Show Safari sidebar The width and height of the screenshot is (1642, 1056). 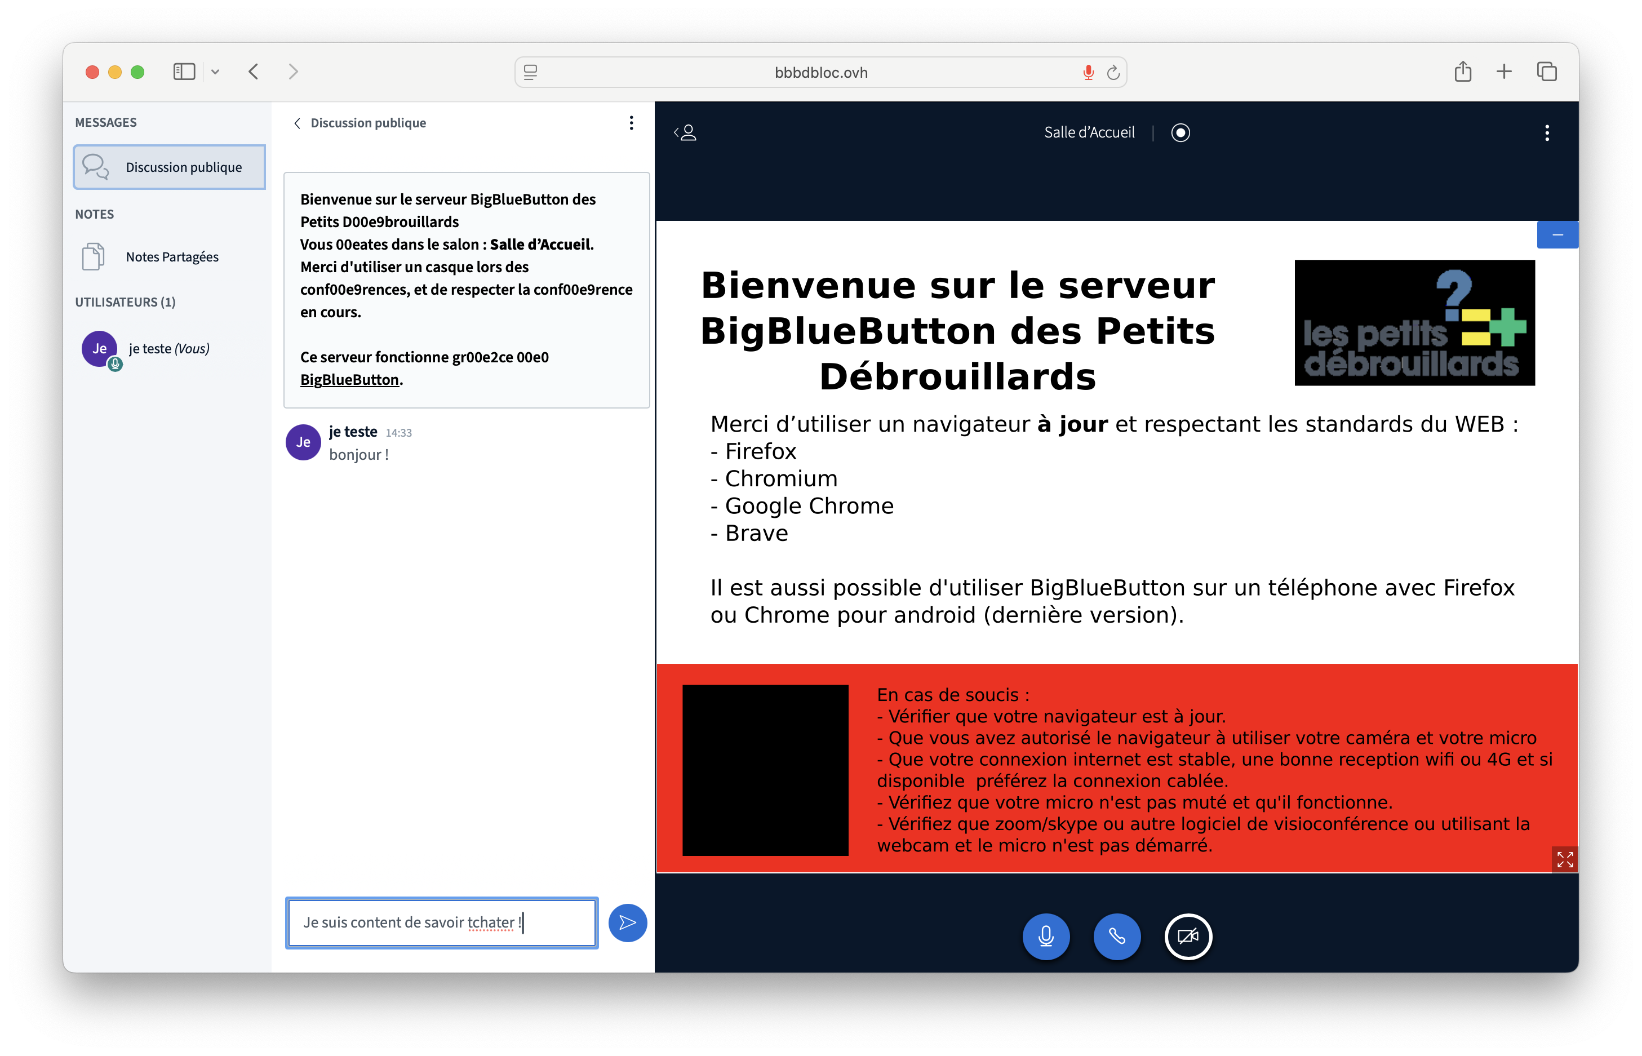click(184, 72)
